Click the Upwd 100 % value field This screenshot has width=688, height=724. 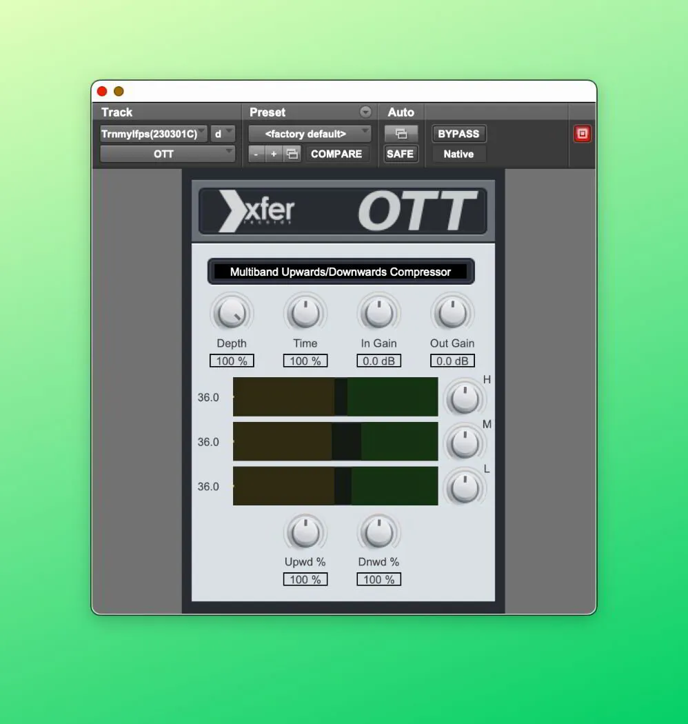point(305,579)
